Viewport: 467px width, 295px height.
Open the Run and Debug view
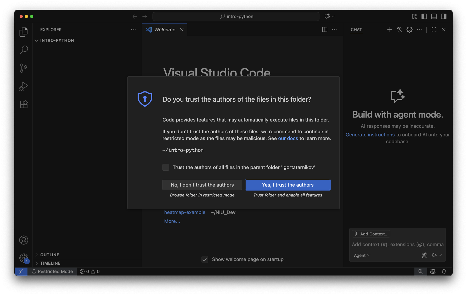click(x=24, y=86)
